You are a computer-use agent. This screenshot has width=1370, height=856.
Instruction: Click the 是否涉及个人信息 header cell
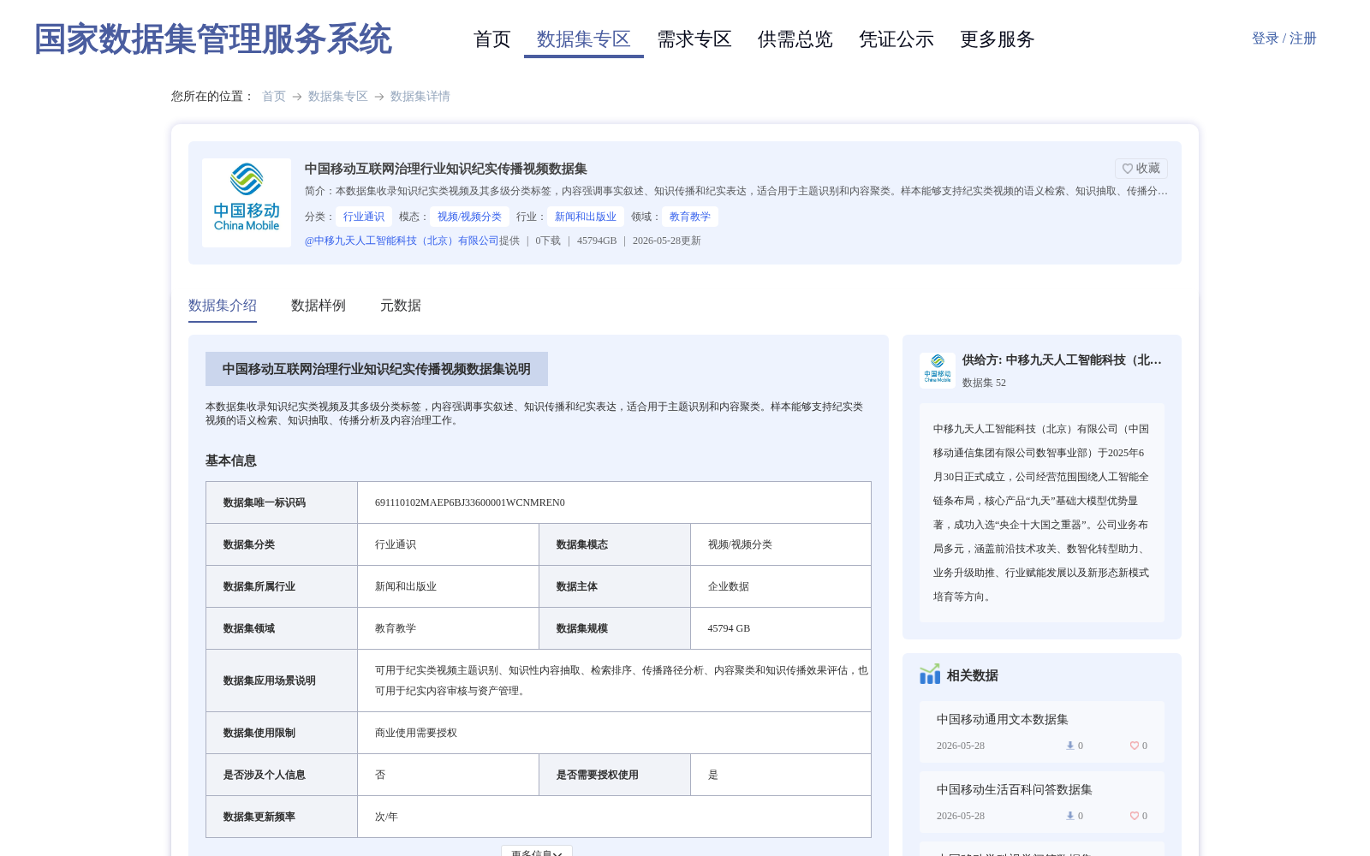[282, 775]
